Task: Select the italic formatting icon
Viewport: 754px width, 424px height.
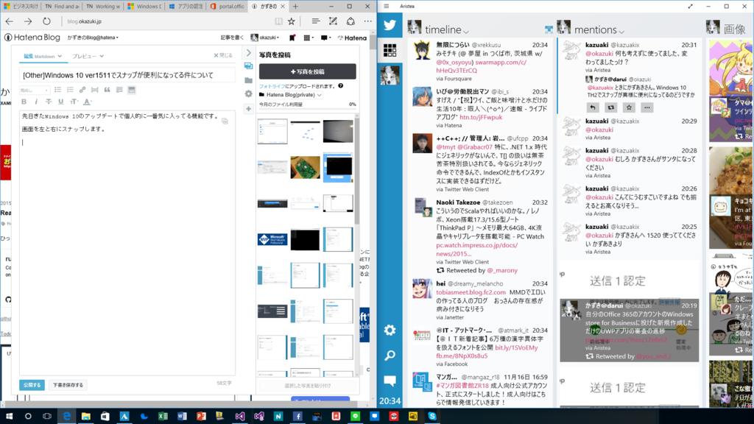Action: (x=36, y=101)
